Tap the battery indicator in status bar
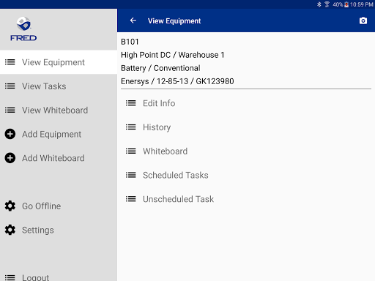The height and width of the screenshot is (281, 375). tap(346, 4)
